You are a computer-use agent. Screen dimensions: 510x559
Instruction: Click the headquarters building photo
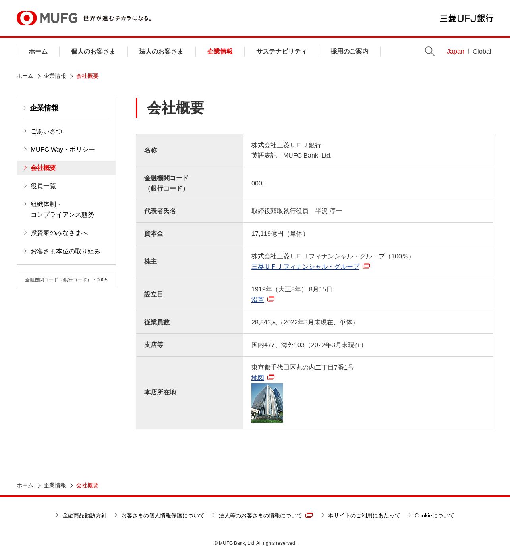(267, 403)
